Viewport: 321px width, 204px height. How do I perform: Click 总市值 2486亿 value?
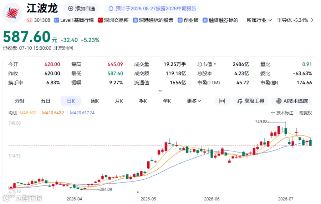[x=241, y=64]
